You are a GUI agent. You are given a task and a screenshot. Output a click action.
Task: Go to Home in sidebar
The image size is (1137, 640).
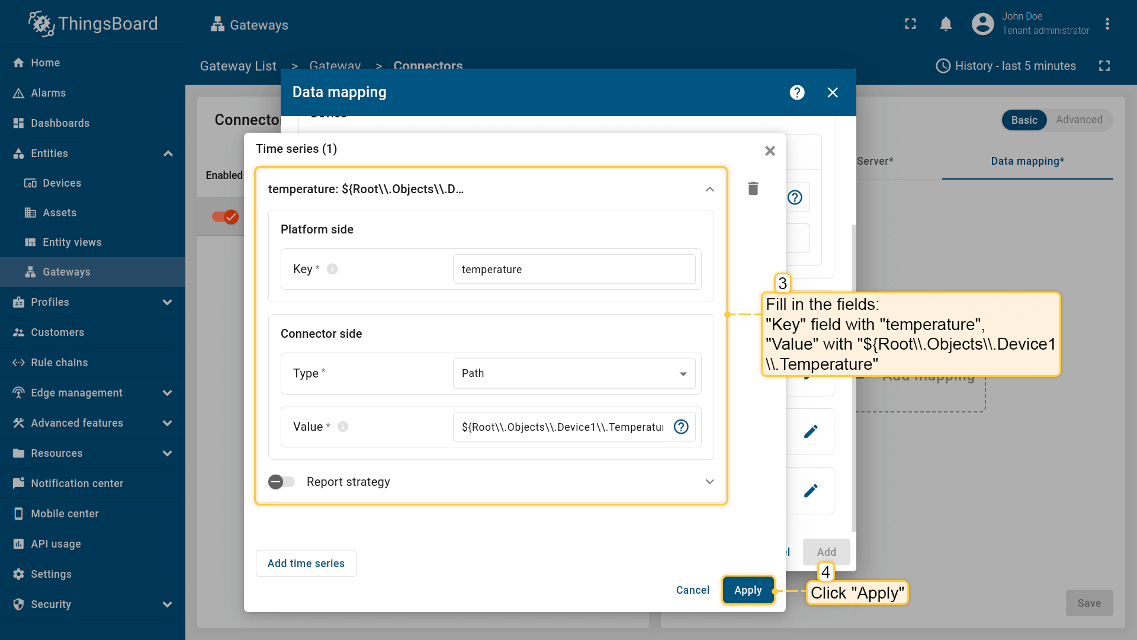tap(92, 63)
